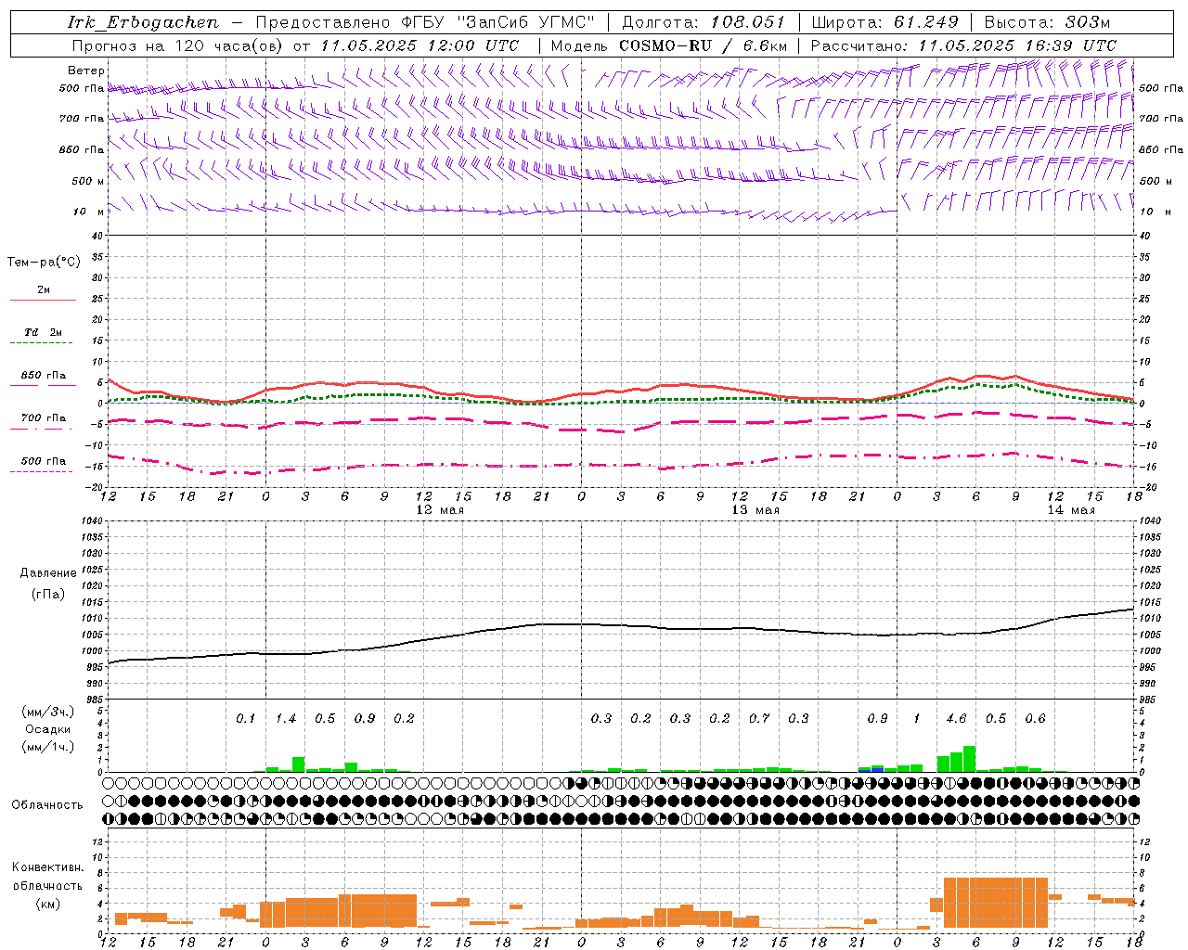
Task: Click the tallest orange convective cloud block
Action: (x=996, y=903)
